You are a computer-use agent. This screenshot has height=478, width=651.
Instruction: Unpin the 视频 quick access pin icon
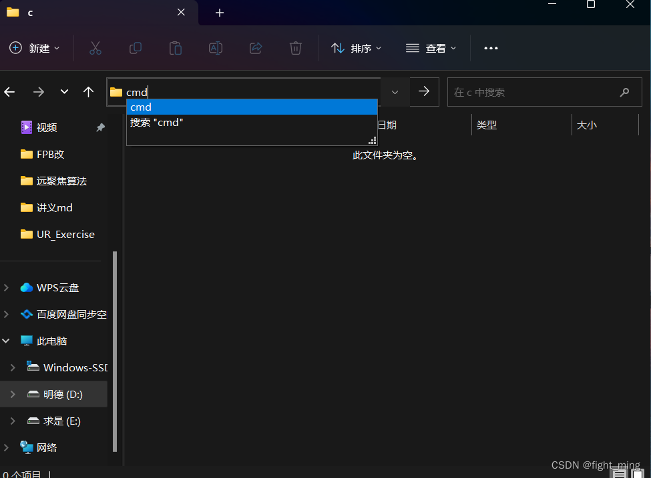point(100,127)
